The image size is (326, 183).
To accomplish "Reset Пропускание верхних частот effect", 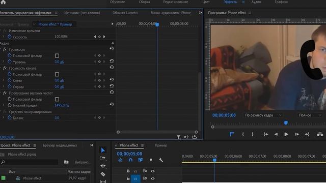I will 112,92.
